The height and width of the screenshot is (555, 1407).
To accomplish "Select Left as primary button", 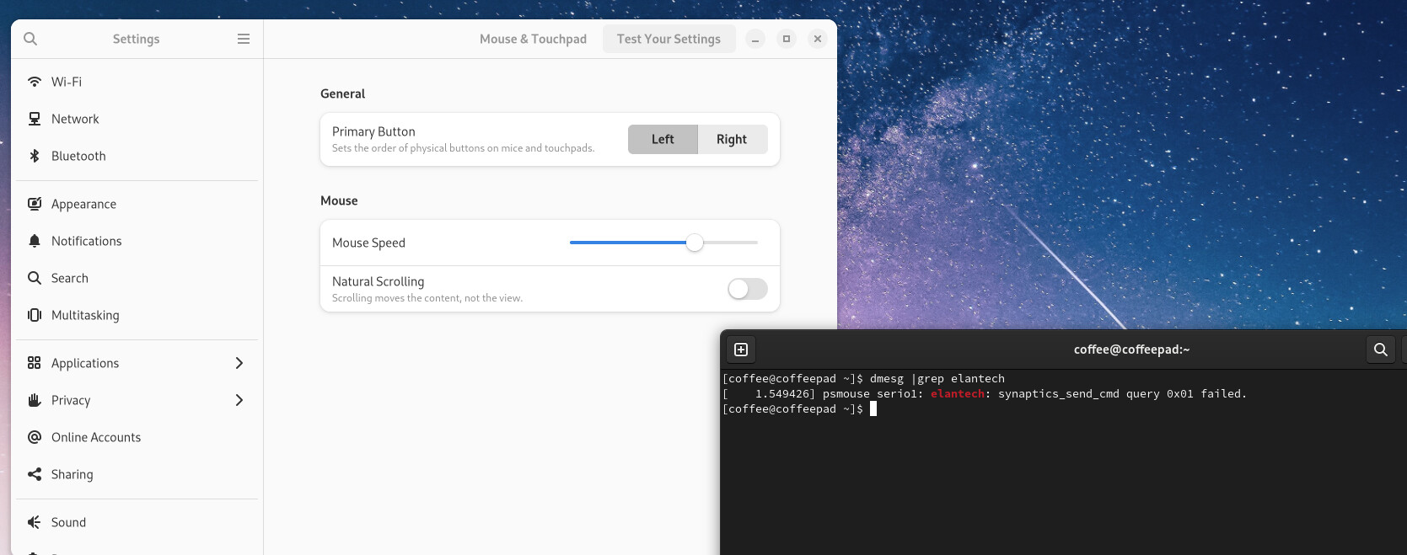I will [663, 139].
